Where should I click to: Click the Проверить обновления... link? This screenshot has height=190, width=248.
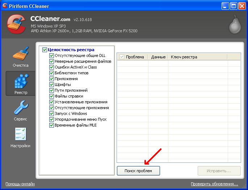(x=214, y=184)
